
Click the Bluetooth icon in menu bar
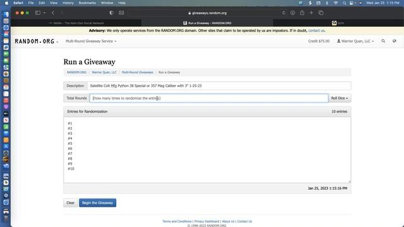[327, 3]
